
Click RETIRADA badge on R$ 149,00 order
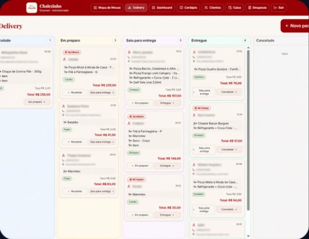(x=136, y=117)
